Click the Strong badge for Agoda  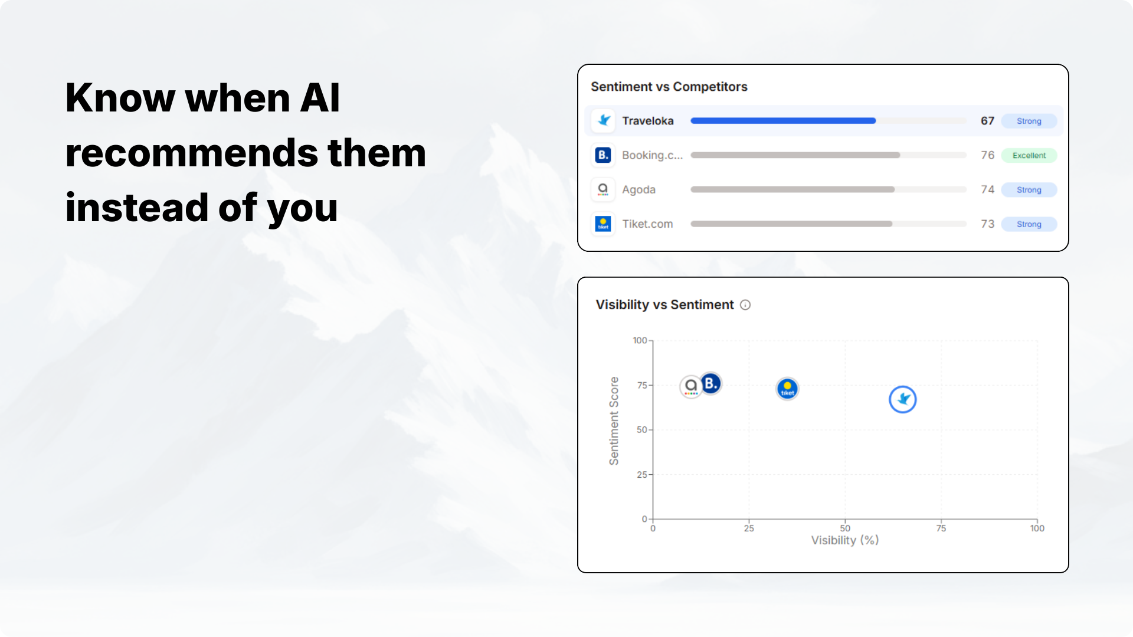tap(1029, 190)
